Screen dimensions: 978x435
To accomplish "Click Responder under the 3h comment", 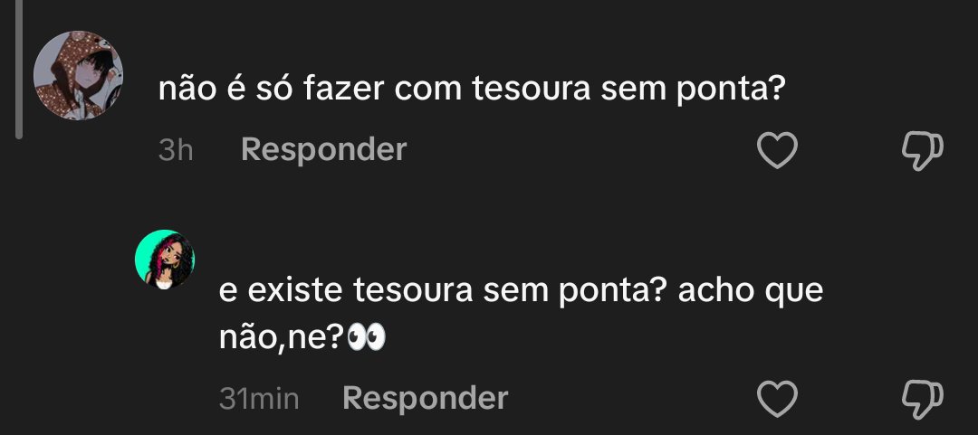I will (323, 149).
